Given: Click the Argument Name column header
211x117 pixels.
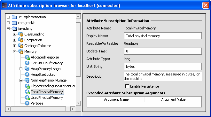Looking at the screenshot, I should 116,99.
